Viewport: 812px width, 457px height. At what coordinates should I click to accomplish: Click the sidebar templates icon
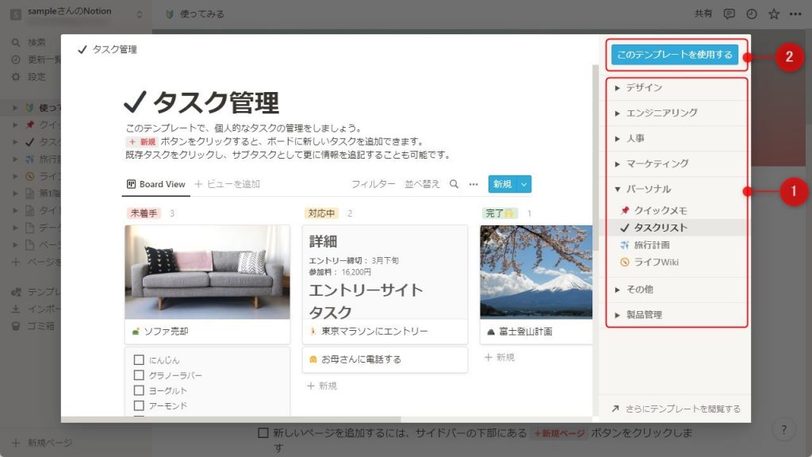pos(16,292)
